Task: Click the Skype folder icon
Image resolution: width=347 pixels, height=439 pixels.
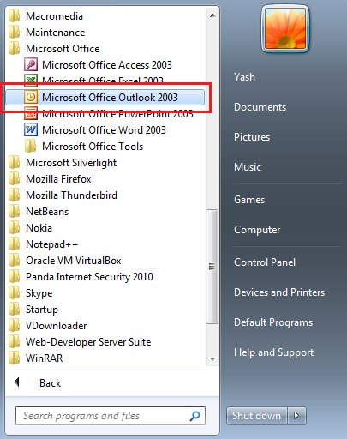Action: click(15, 293)
